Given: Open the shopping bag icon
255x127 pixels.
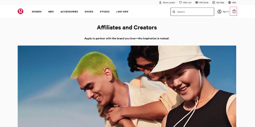Looking at the screenshot, I should click(234, 11).
